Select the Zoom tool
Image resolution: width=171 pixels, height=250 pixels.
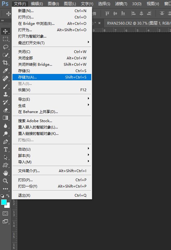[5, 181]
